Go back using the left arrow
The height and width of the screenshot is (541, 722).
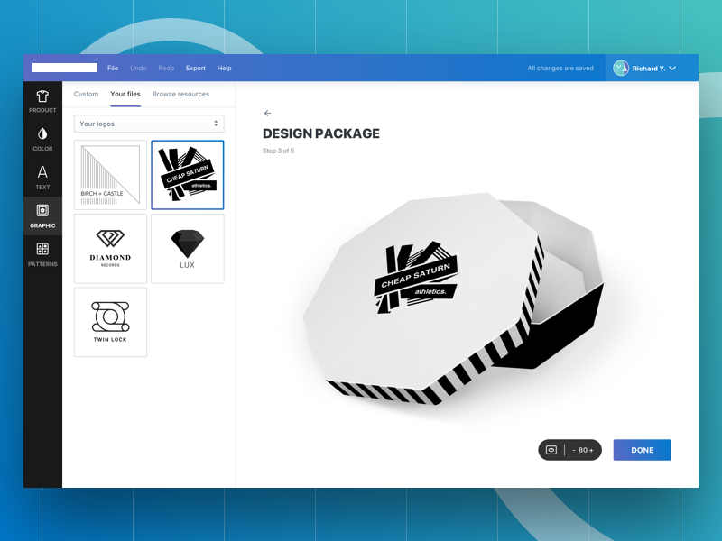267,114
